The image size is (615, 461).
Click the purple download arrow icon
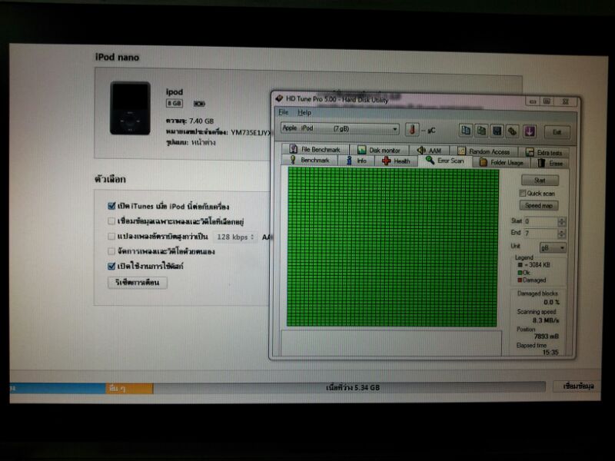[530, 131]
